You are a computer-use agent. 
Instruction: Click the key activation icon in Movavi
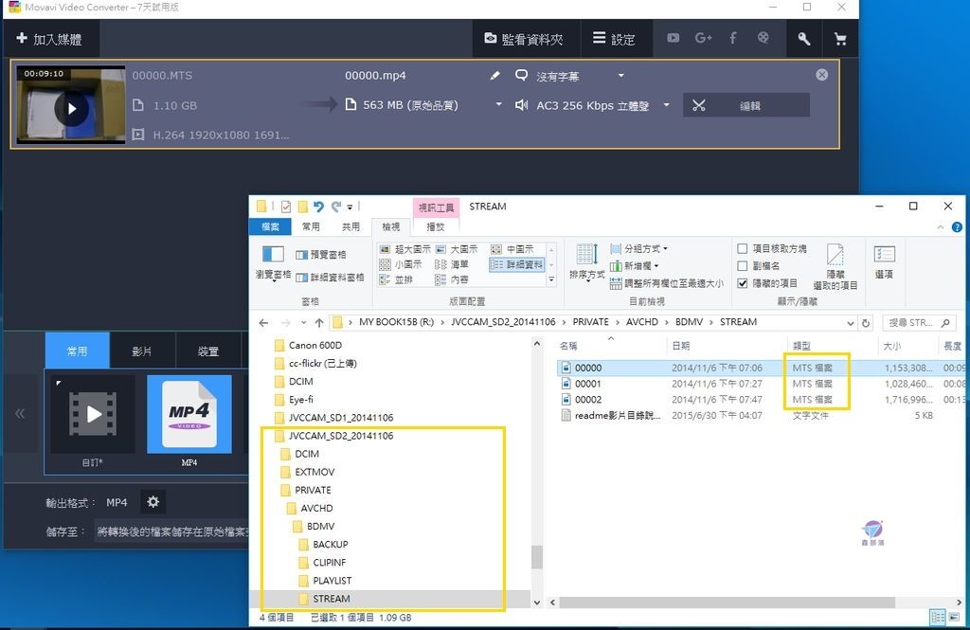click(x=803, y=39)
